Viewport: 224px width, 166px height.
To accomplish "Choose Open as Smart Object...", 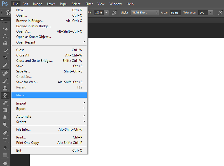I will 49,37.
